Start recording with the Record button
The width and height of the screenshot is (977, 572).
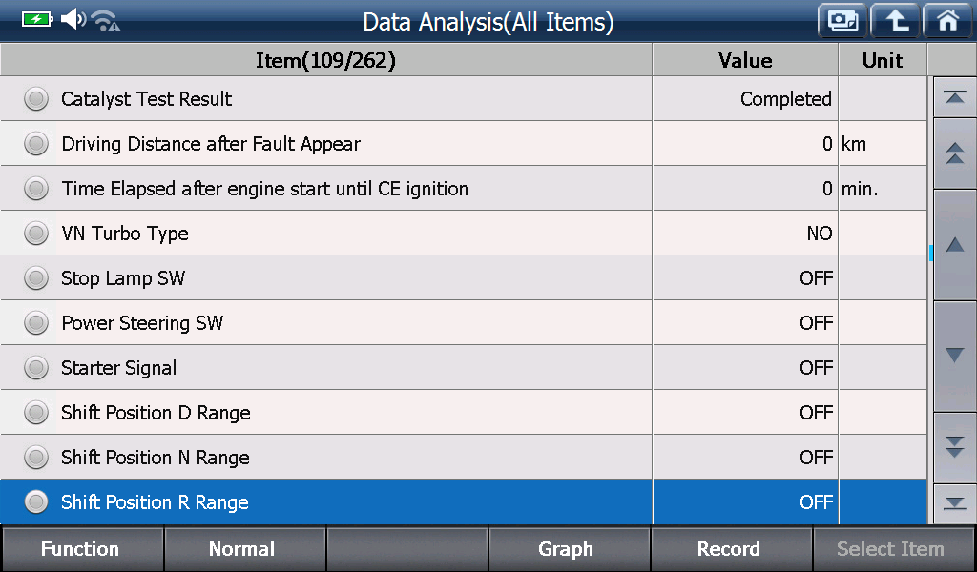point(728,549)
